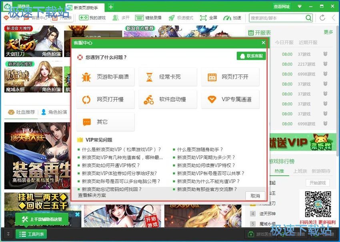The width and height of the screenshot is (340, 242).
Task: Set alarm for first 6998游戏 row
Action: coord(325,74)
